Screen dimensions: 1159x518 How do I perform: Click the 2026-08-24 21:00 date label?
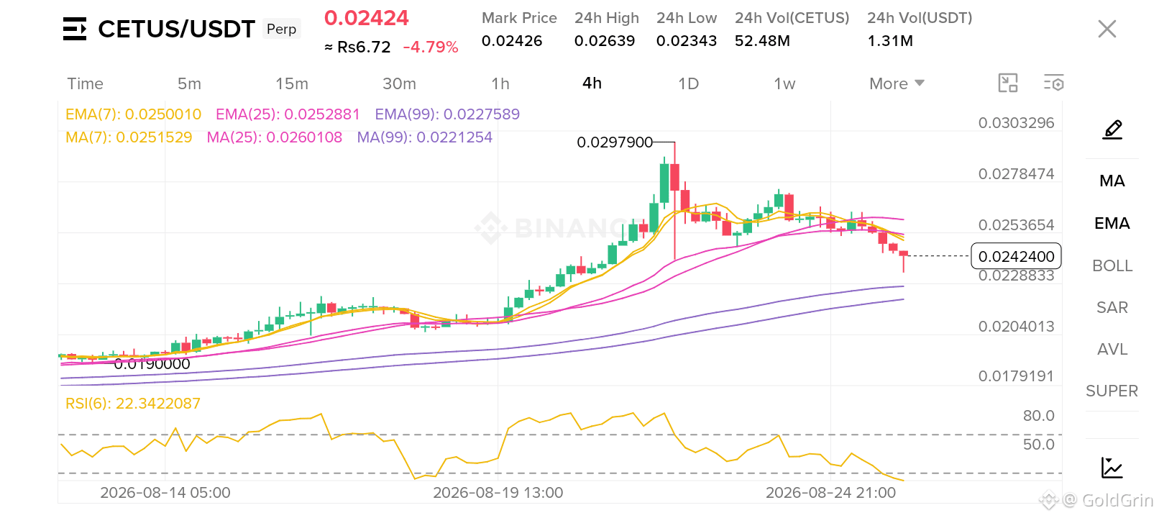830,493
